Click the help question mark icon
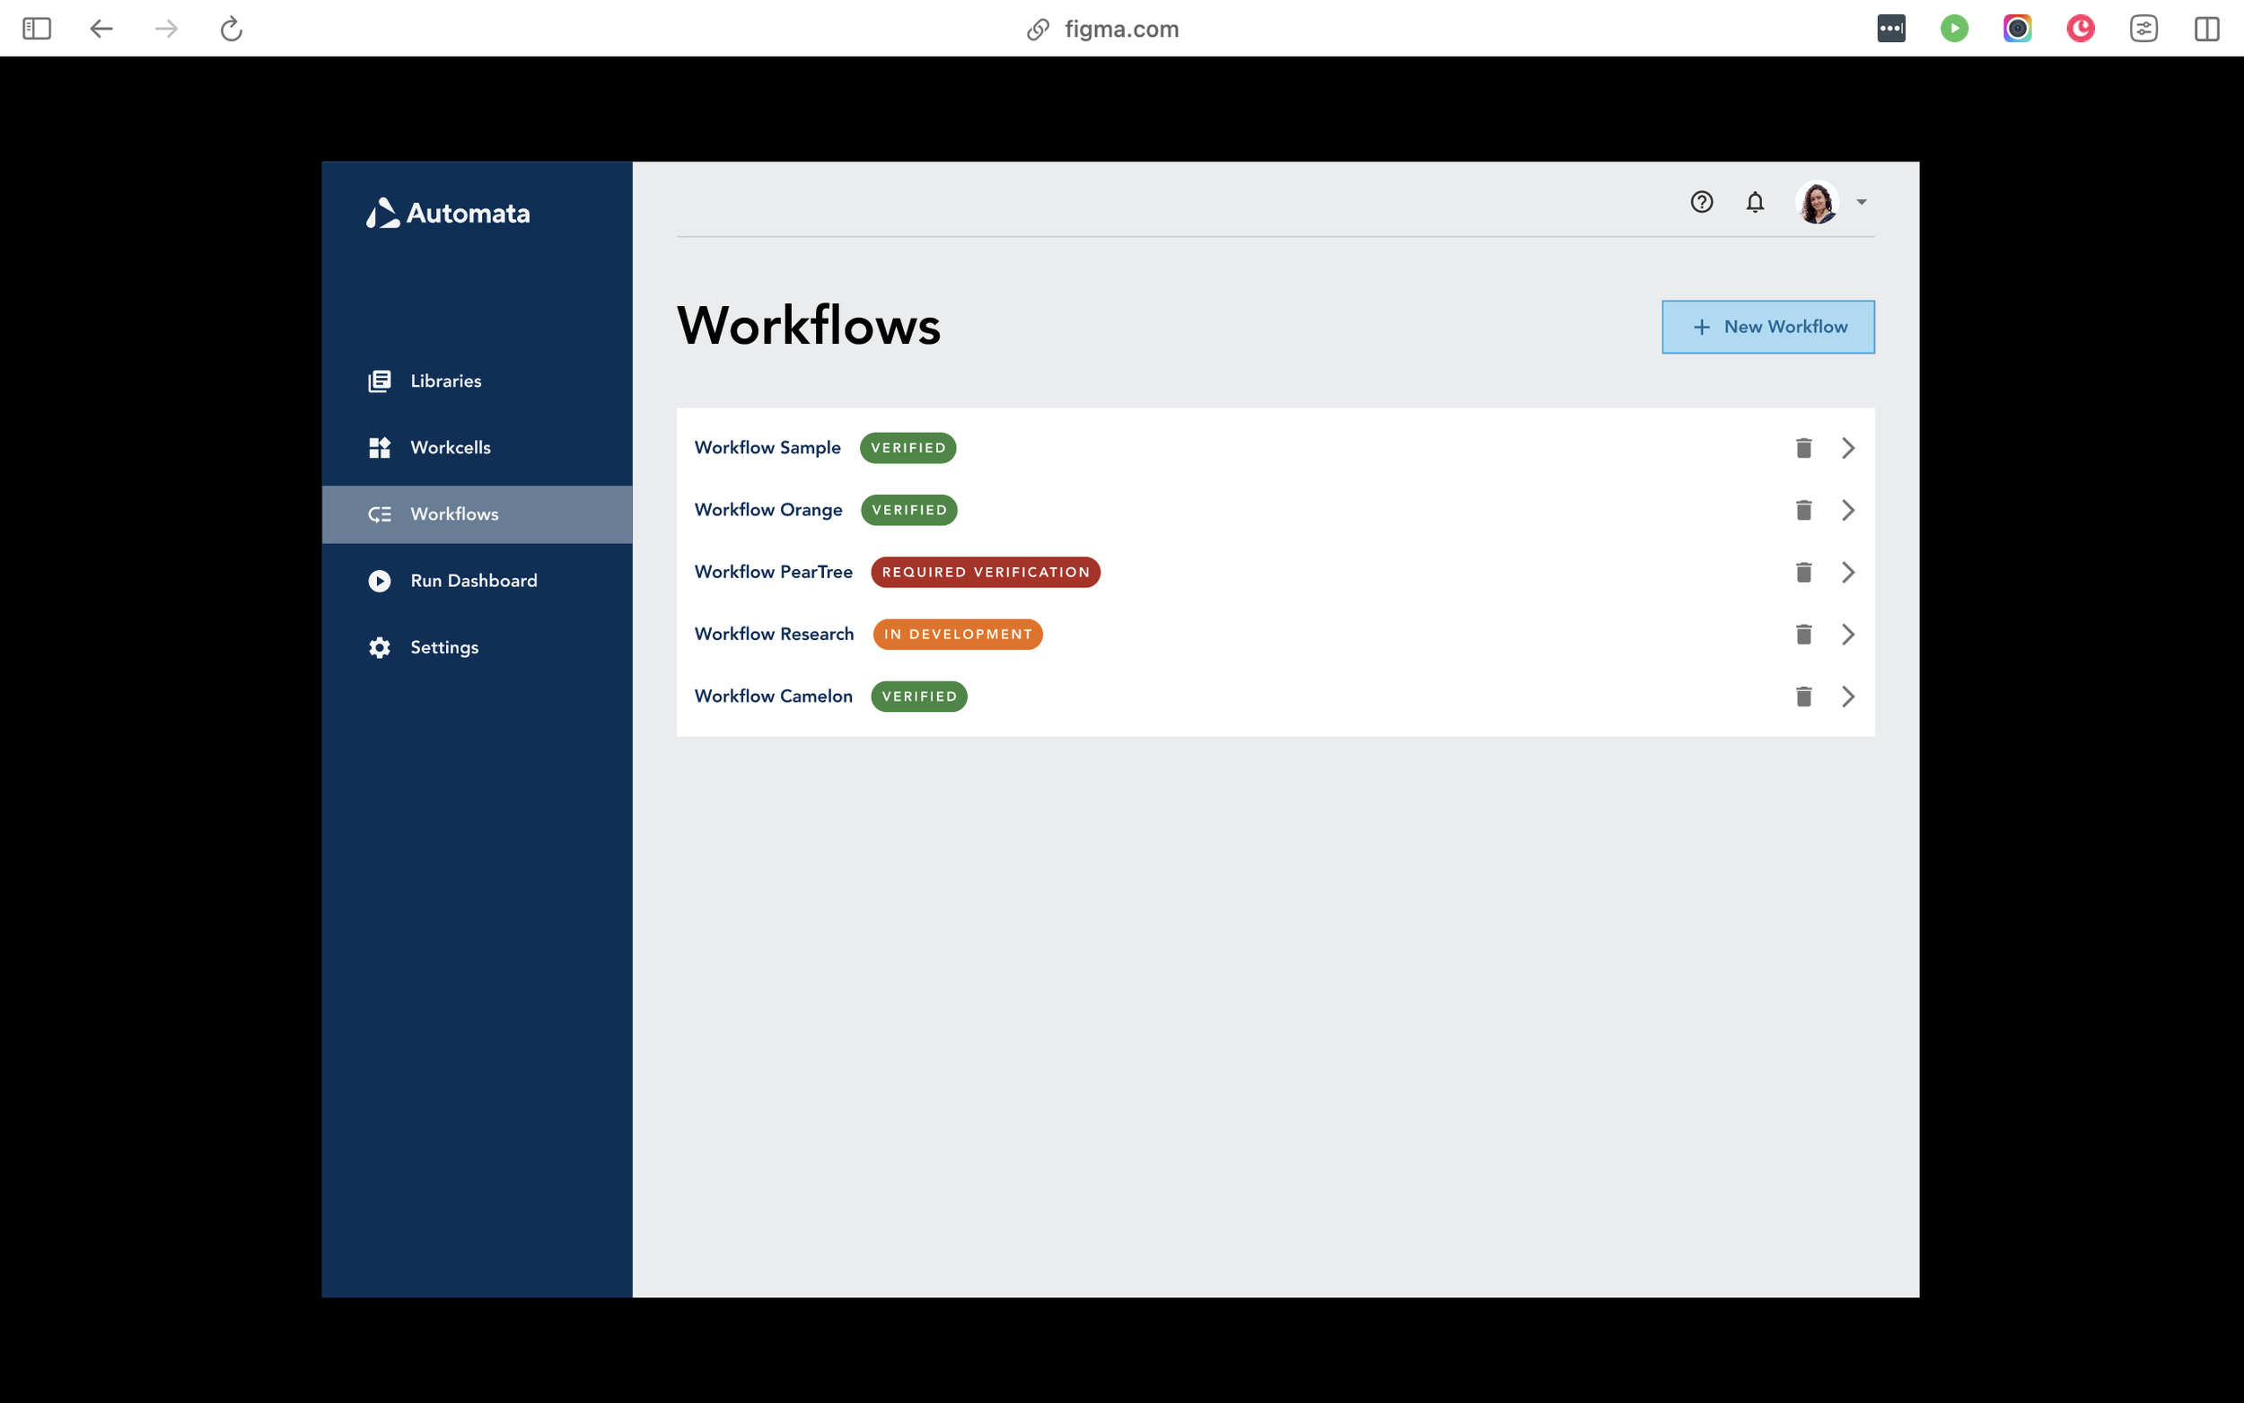Image resolution: width=2244 pixels, height=1403 pixels. (x=1700, y=201)
